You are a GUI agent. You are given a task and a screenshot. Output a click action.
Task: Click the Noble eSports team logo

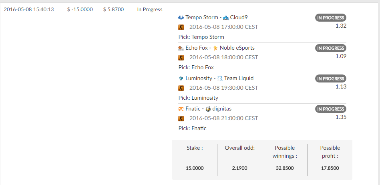215,48
